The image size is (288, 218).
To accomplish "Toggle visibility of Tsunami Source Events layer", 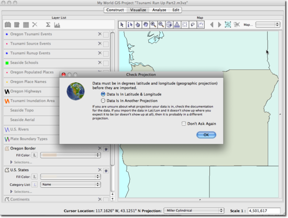I will coord(106,44).
